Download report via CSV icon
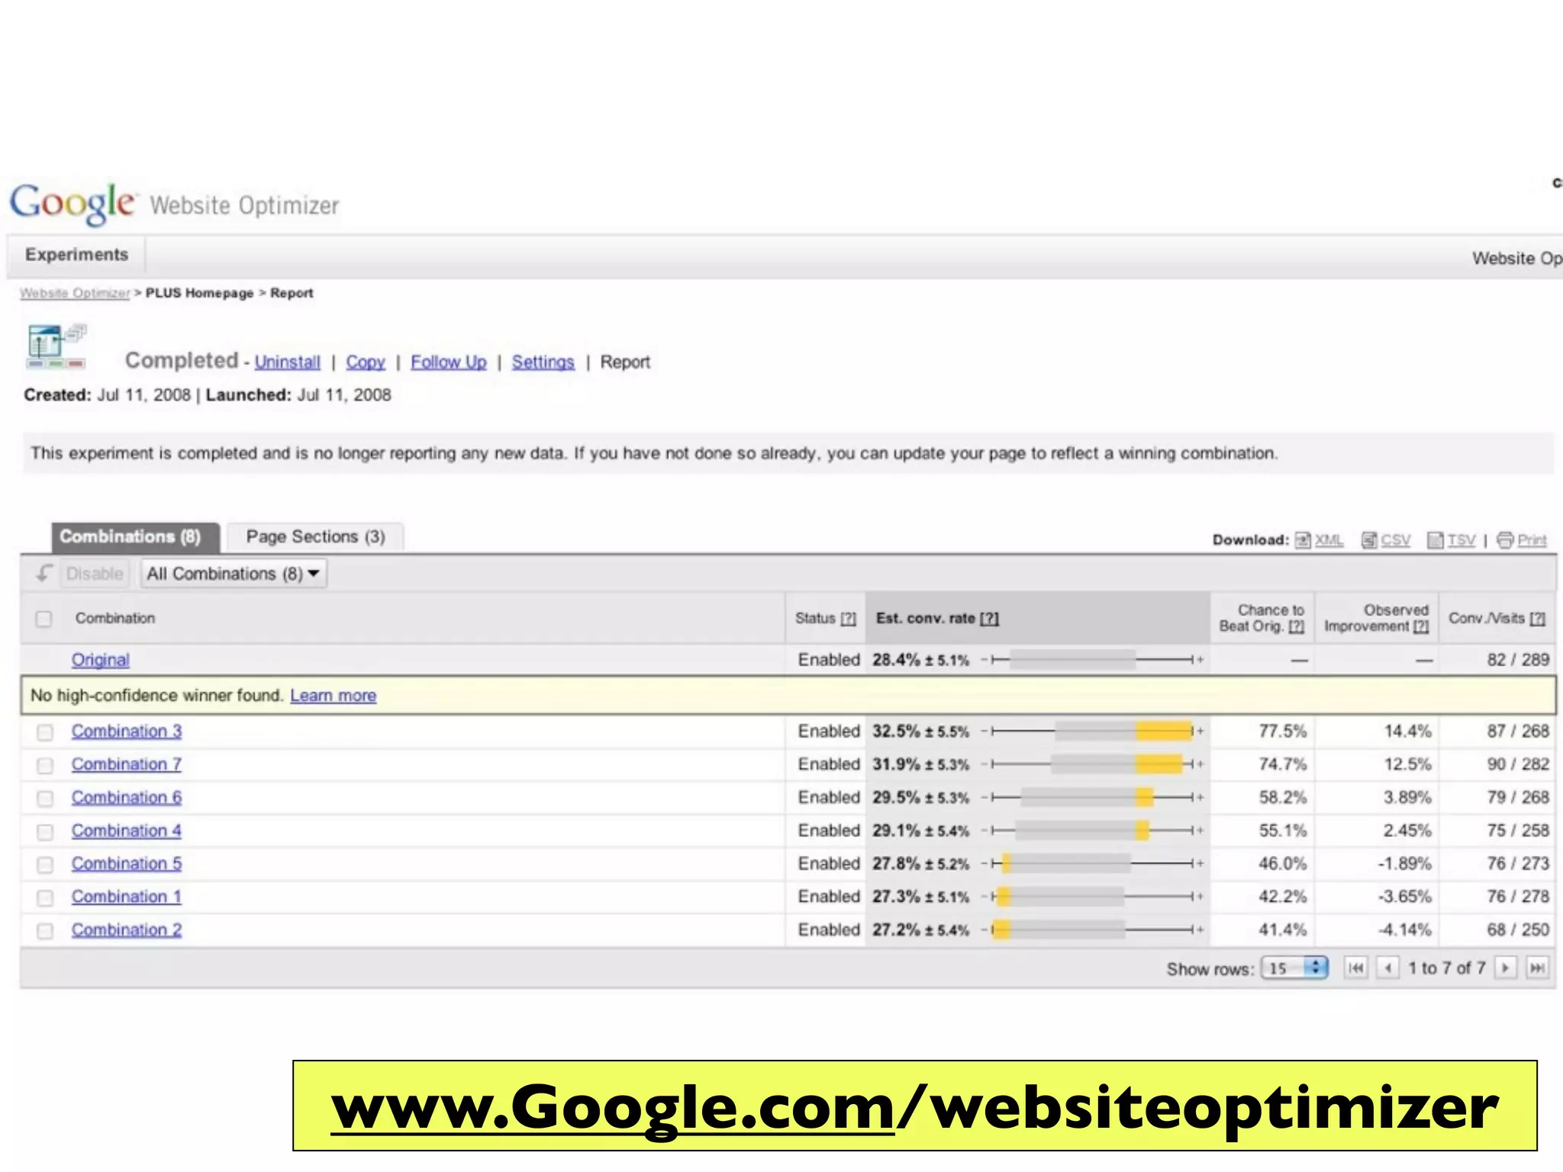The width and height of the screenshot is (1563, 1172). (1369, 540)
